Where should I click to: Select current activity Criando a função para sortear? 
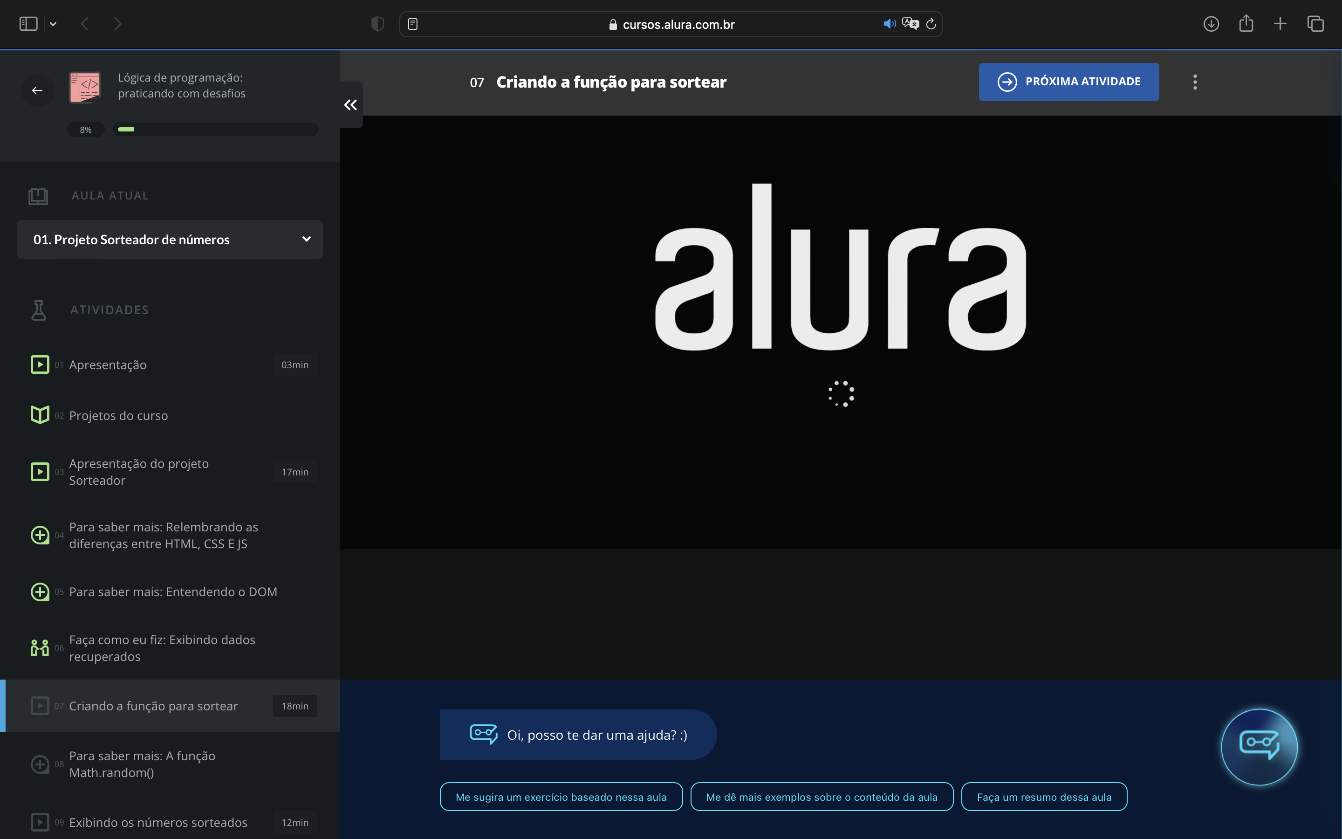[170, 706]
